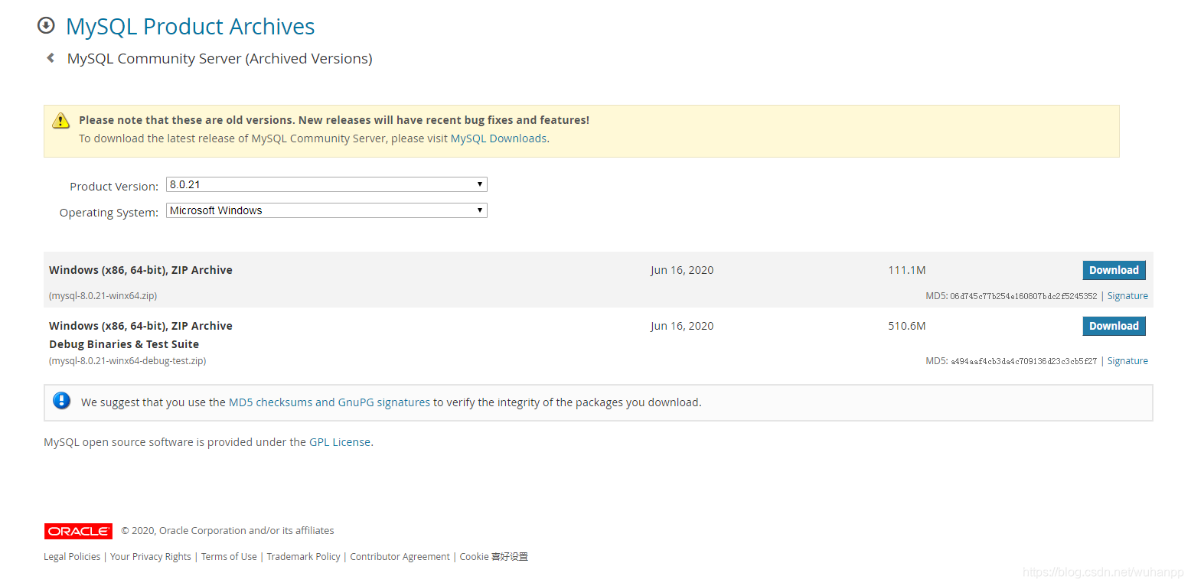Open the MySQL Downloads link
Viewport: 1191px width, 586px height.
tap(498, 138)
